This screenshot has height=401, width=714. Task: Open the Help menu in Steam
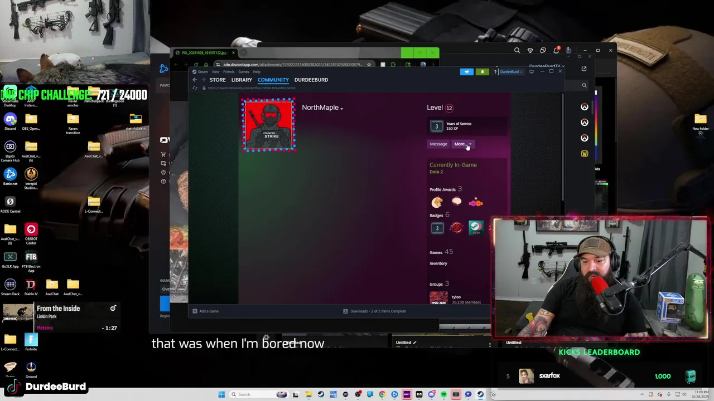(x=257, y=72)
